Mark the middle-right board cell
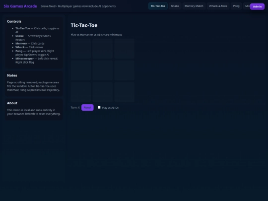 click(125, 70)
